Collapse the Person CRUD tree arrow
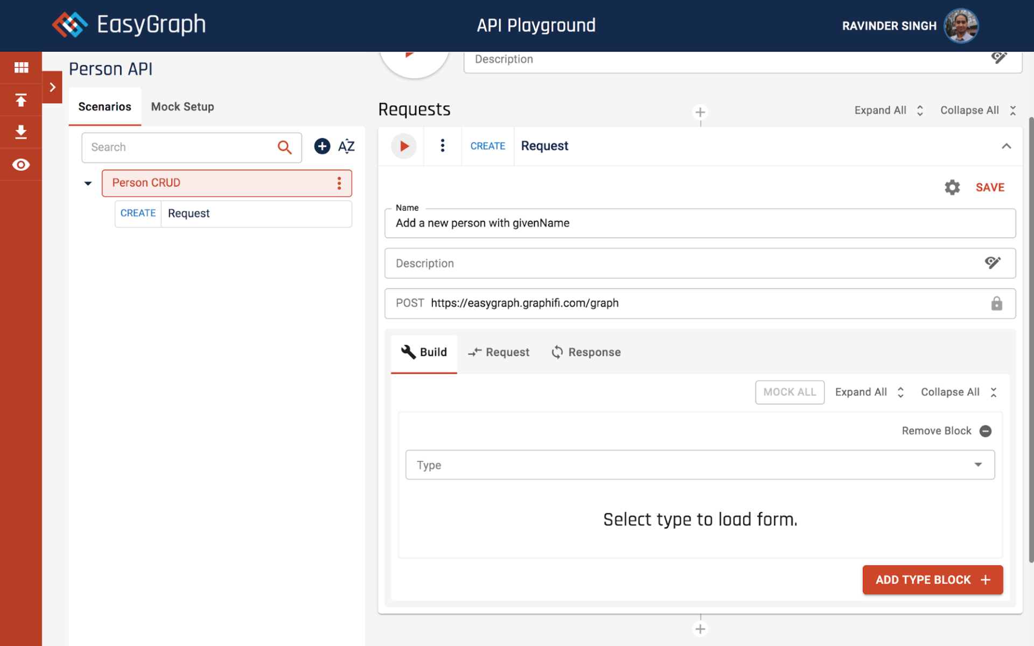 click(88, 184)
